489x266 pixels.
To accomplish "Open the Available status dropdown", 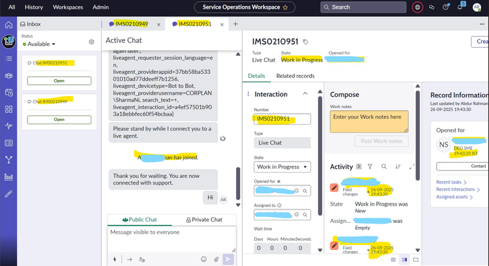I will [x=39, y=44].
